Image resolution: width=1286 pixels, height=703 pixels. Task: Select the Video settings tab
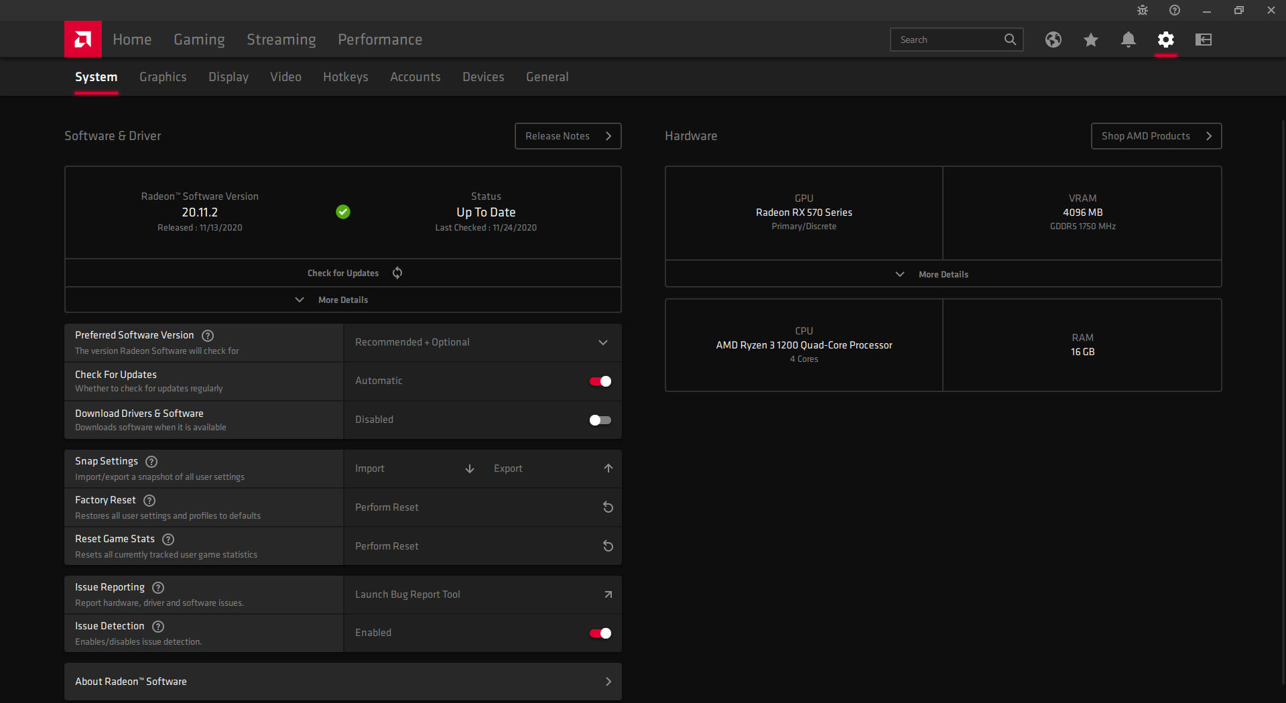point(285,77)
